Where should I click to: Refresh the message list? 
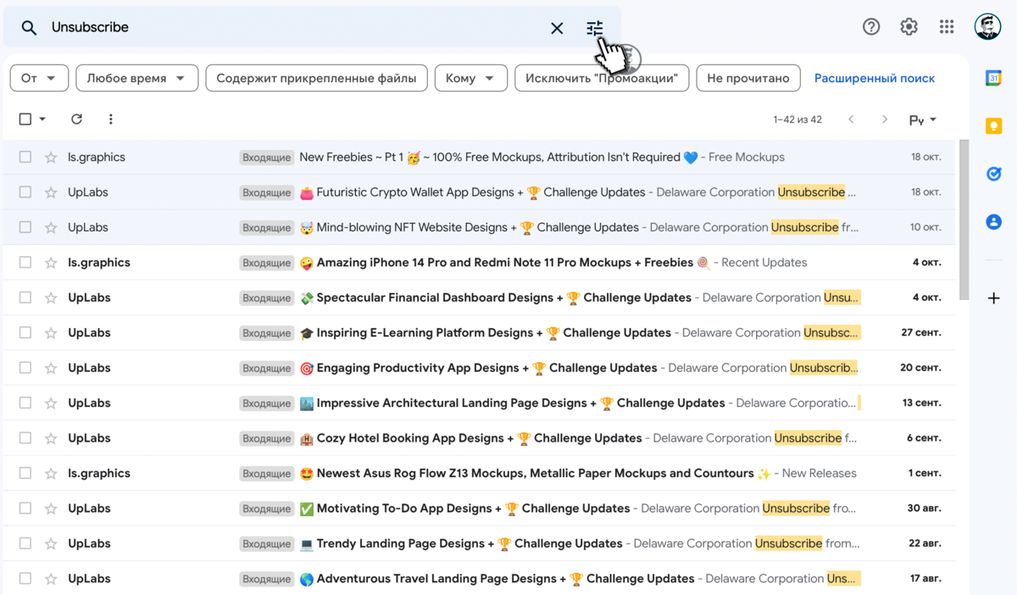pyautogui.click(x=76, y=120)
